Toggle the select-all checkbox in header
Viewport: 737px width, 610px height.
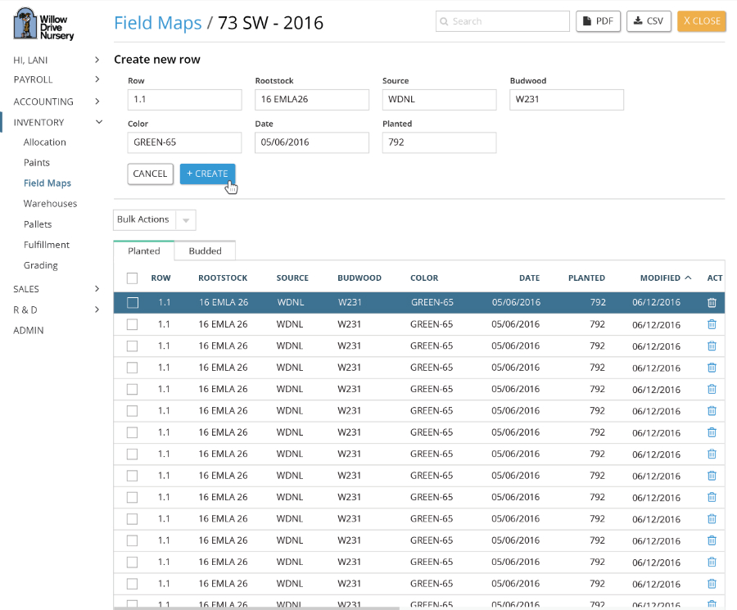(133, 278)
